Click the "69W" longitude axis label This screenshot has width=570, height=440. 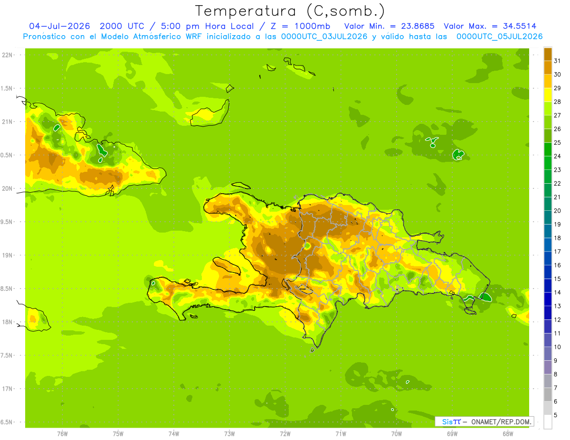(452, 433)
